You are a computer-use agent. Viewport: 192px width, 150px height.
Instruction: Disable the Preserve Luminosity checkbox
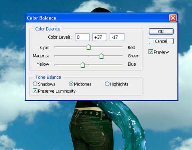pos(35,91)
